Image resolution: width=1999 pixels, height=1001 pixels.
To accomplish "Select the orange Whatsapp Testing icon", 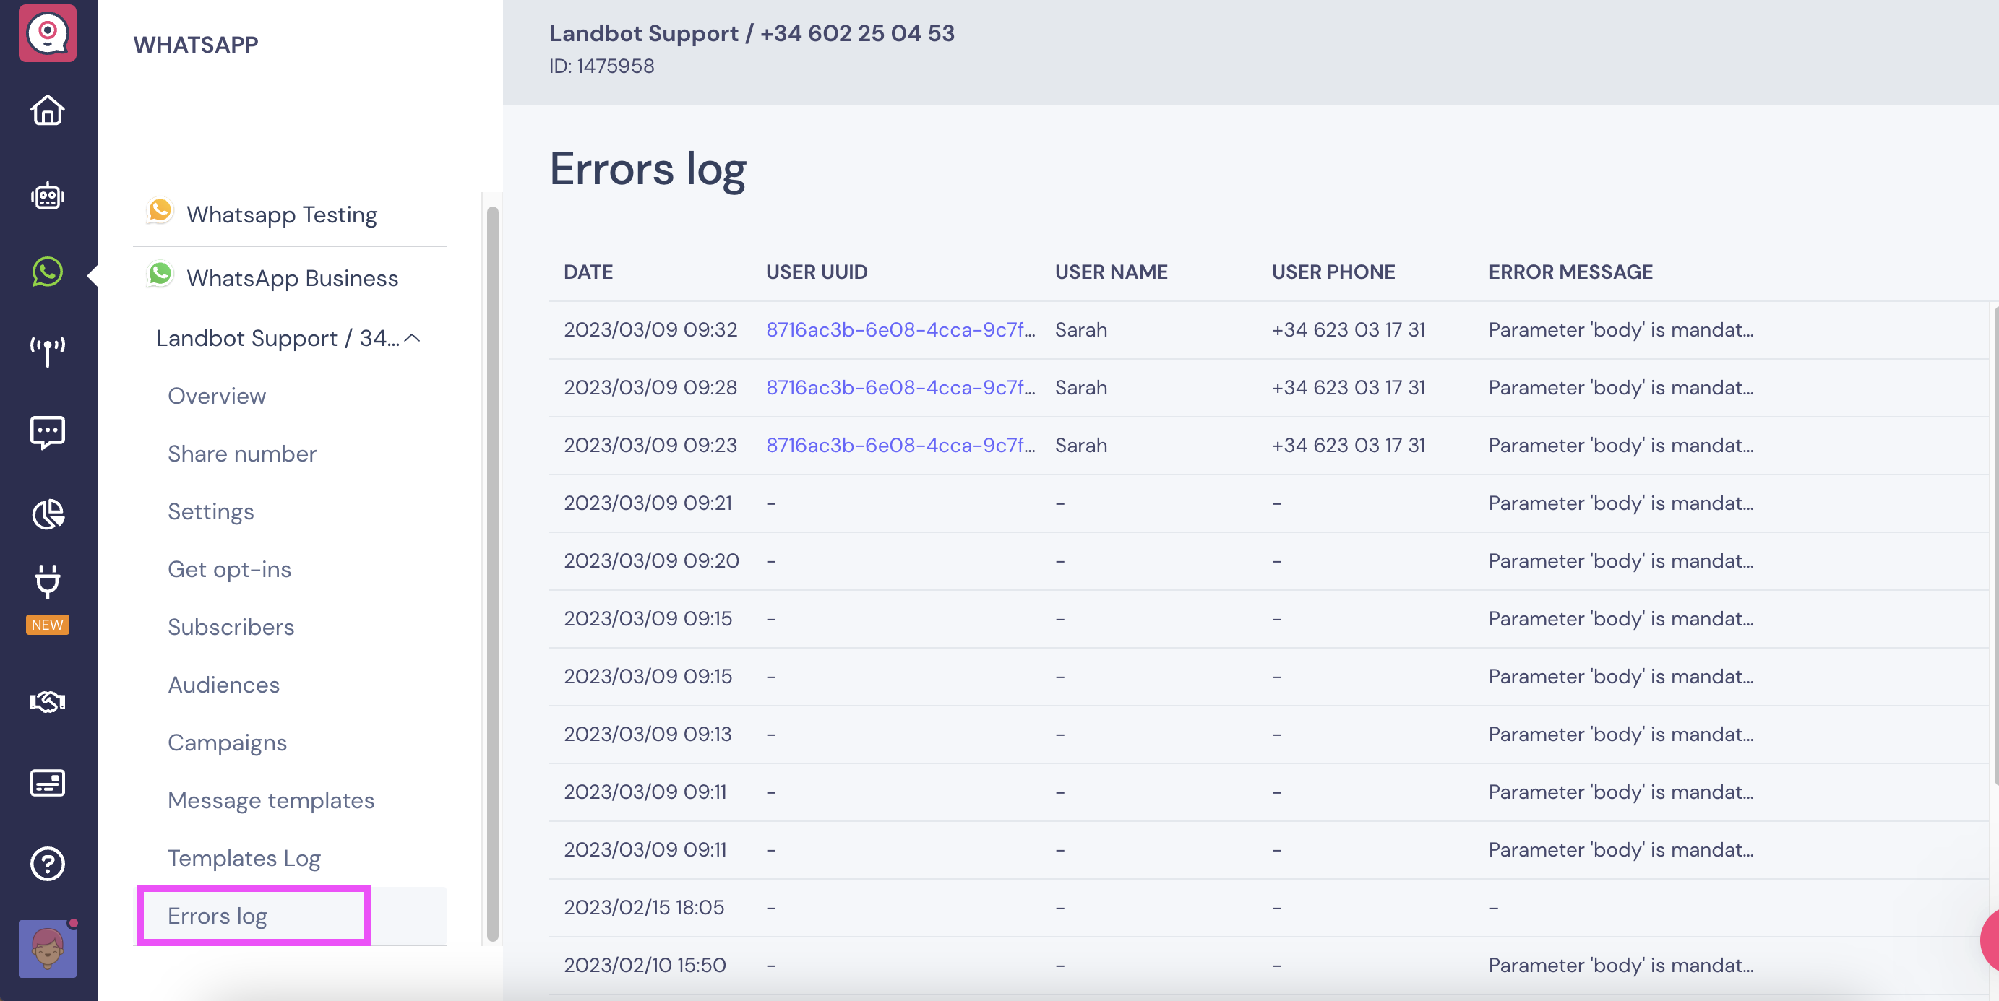I will coord(160,211).
